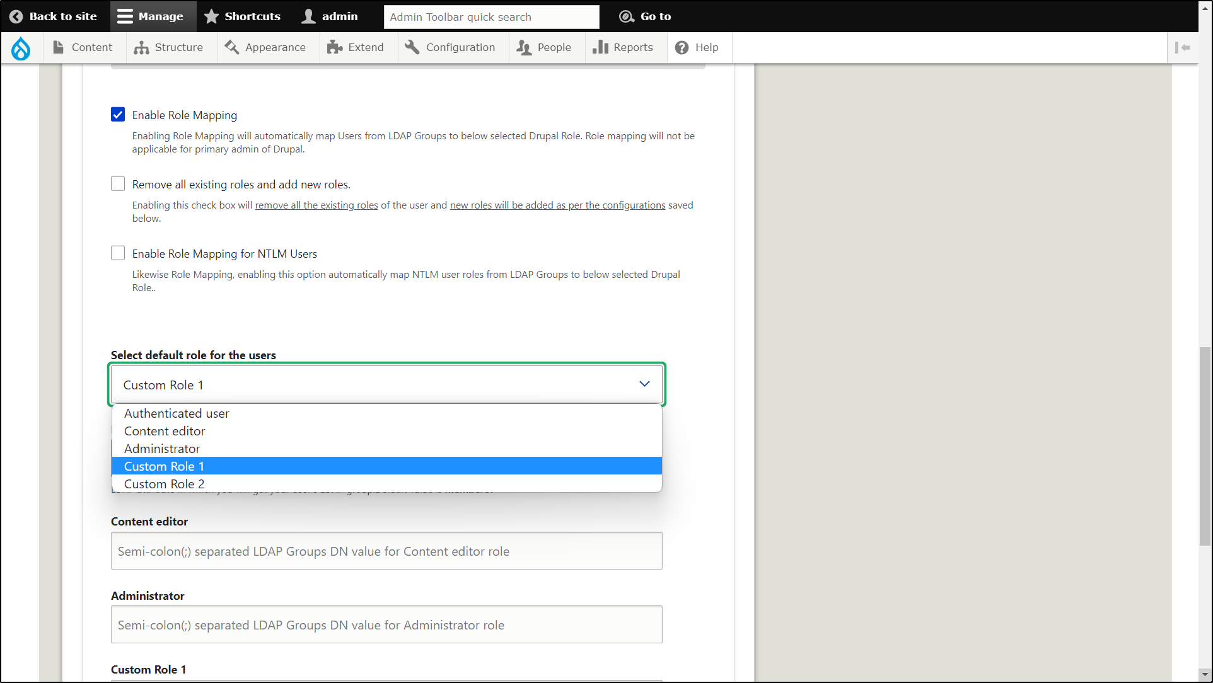Uncheck the Enable Role Mapping checkbox

coord(118,115)
